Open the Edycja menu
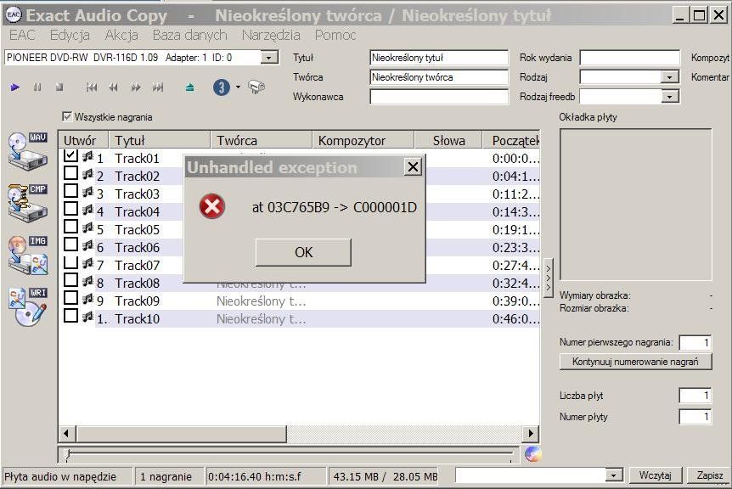Viewport: 732px width, 489px height. click(70, 35)
